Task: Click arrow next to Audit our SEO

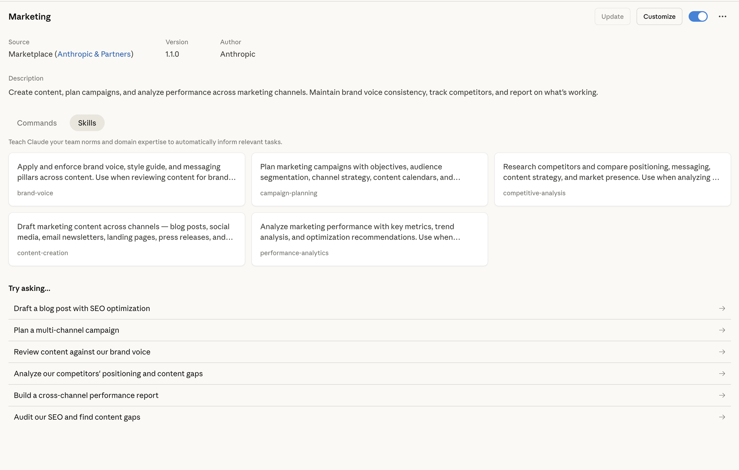Action: (x=722, y=417)
